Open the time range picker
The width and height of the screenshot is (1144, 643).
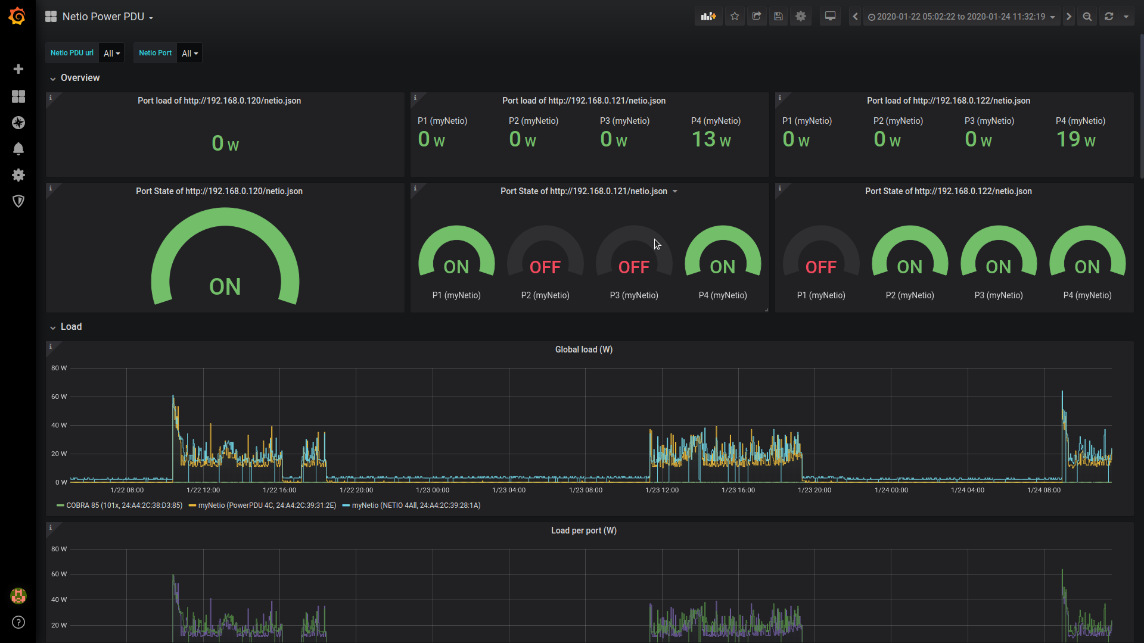pos(961,17)
